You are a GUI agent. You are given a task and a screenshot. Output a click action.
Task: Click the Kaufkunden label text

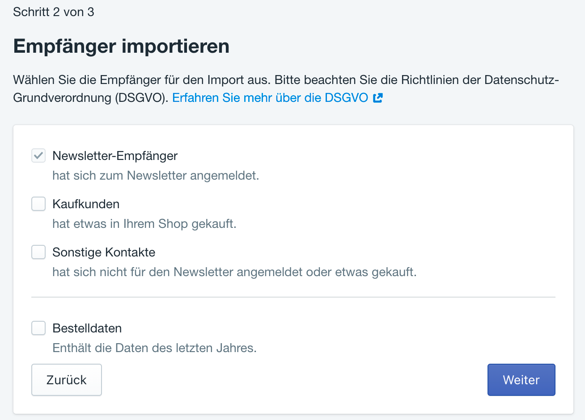(x=86, y=204)
